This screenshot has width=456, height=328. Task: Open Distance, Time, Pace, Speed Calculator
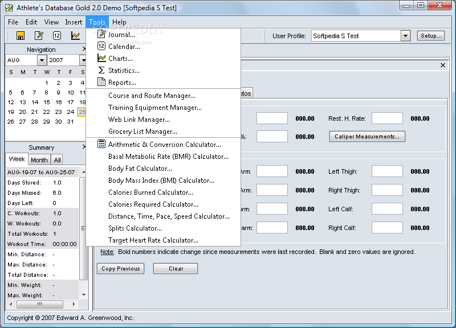(x=164, y=216)
